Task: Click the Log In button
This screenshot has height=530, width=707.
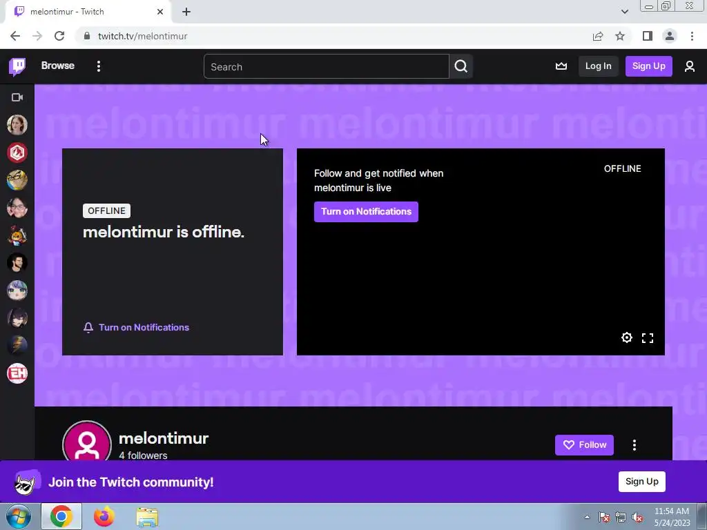Action: [599, 66]
